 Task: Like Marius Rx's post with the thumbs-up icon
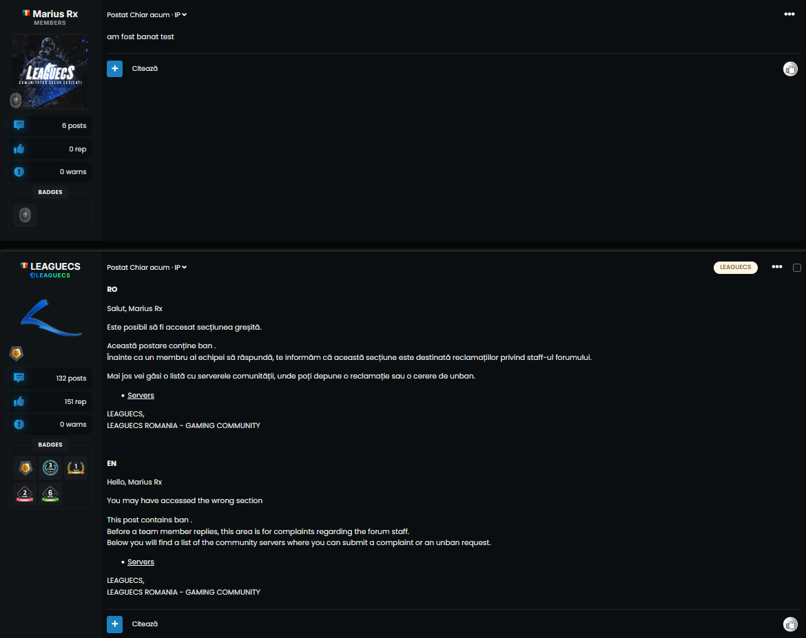(790, 69)
